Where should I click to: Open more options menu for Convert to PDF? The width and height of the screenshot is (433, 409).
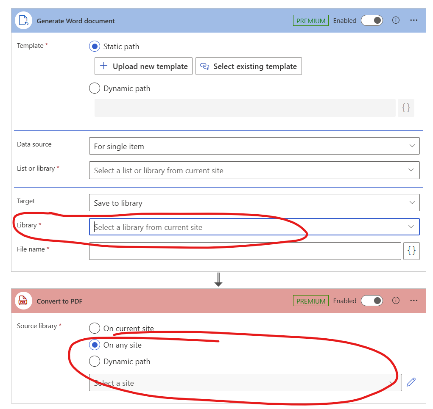tap(414, 301)
